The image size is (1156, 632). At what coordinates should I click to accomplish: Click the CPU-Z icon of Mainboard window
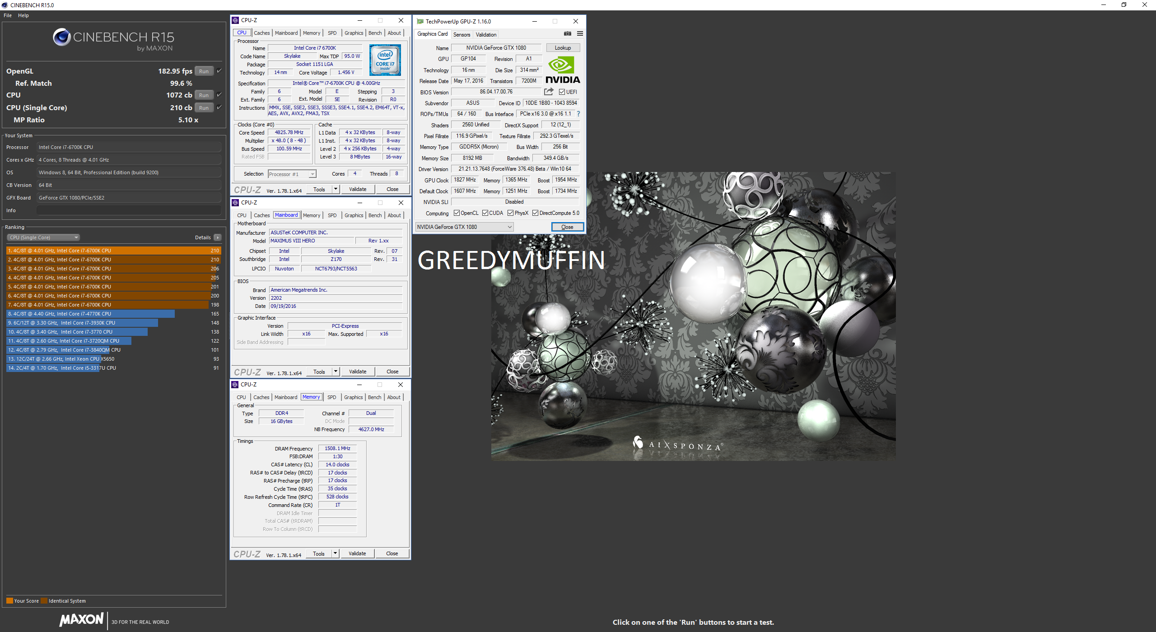click(x=235, y=203)
